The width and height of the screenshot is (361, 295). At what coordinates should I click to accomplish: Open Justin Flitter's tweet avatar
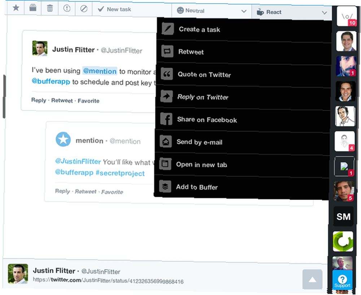click(x=40, y=48)
